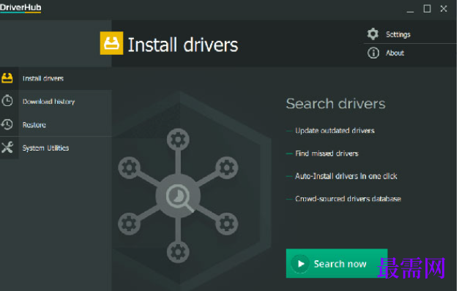The width and height of the screenshot is (459, 291).
Task: Click the Restore history arrow icon
Action: click(7, 124)
